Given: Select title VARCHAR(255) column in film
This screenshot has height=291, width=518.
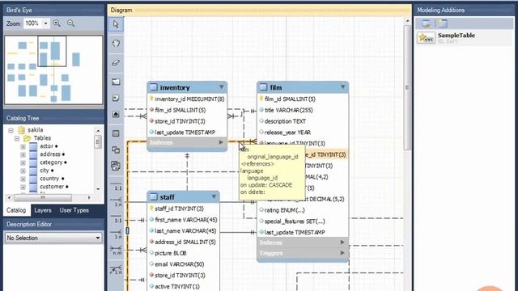Looking at the screenshot, I should click(x=289, y=110).
